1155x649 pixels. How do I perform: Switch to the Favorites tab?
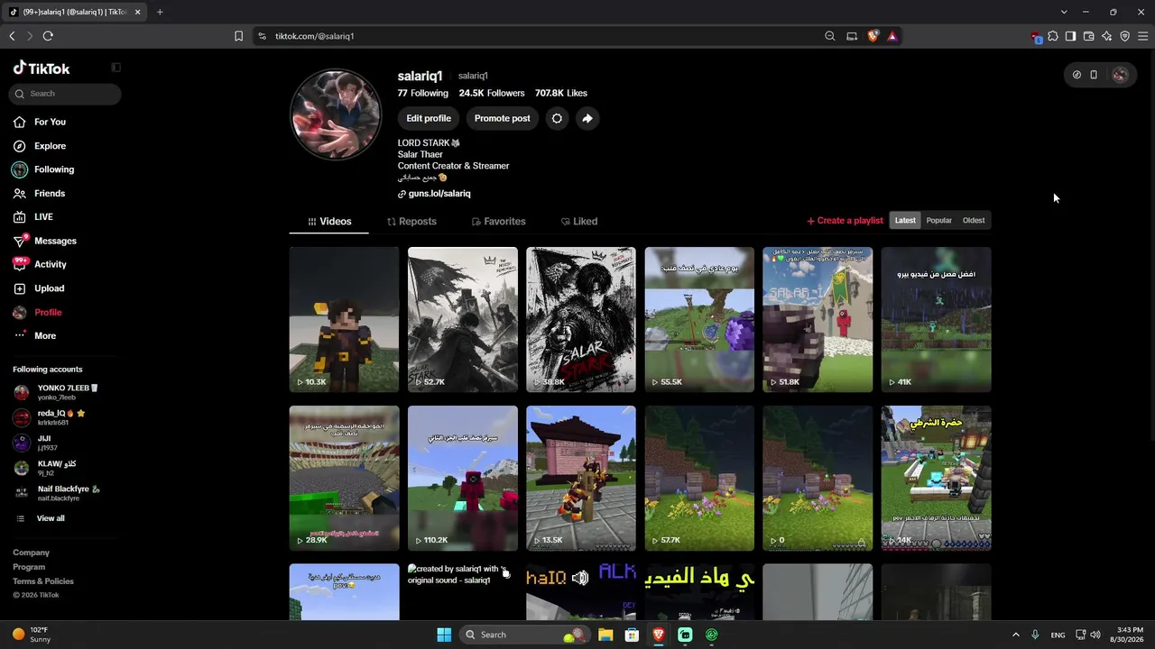pos(499,222)
